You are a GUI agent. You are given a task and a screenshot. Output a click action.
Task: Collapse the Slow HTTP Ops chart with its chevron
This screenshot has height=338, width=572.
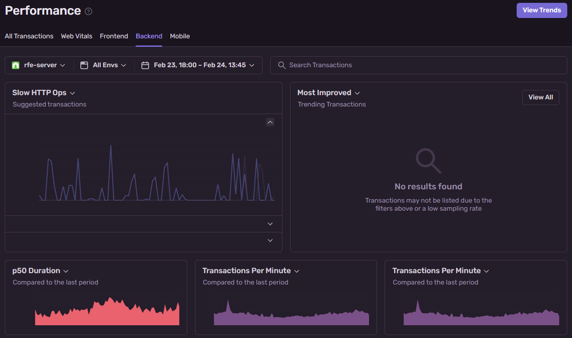[270, 122]
